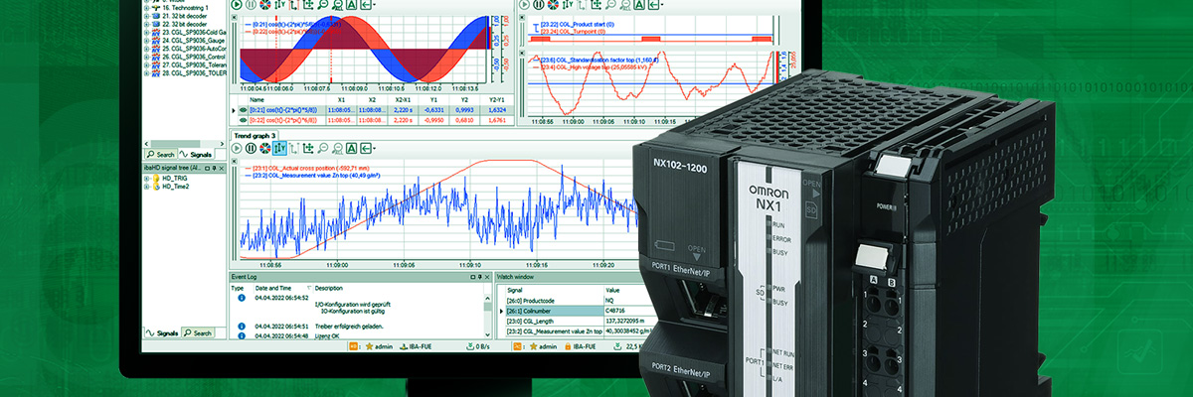The height and width of the screenshot is (397, 1193).
Task: Expand the '23. CGL_SP9036-Cold Ga' tree node
Action: tap(147, 32)
